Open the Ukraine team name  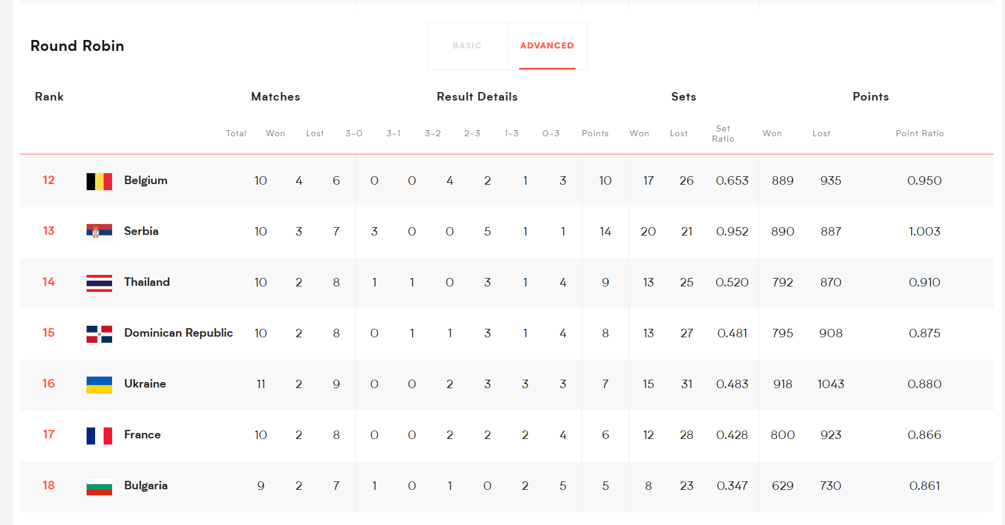coord(145,384)
